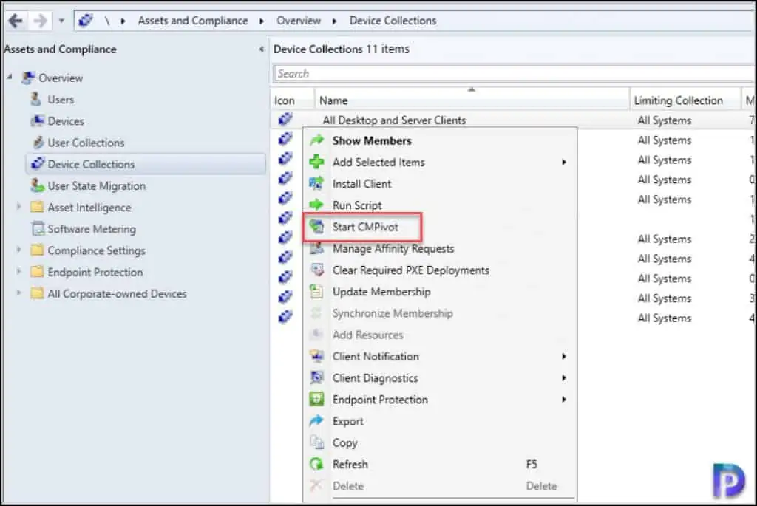Select Device Collections in breadcrumb path
This screenshot has height=506, width=757.
click(393, 21)
